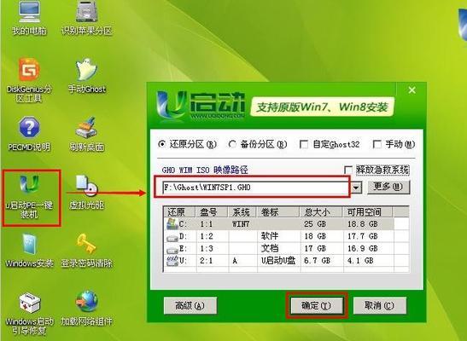Click the 盘号 column header
This screenshot has height=341, width=467.
click(212, 212)
